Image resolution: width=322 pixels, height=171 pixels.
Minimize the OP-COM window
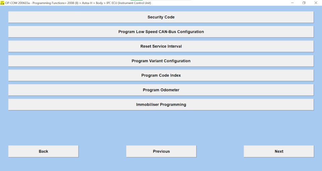click(292, 3)
